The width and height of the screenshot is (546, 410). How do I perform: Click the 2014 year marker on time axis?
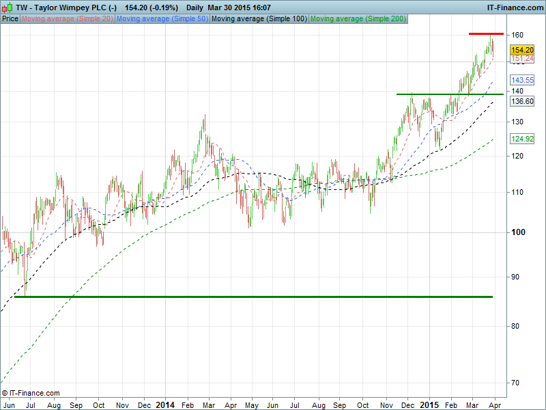click(165, 405)
